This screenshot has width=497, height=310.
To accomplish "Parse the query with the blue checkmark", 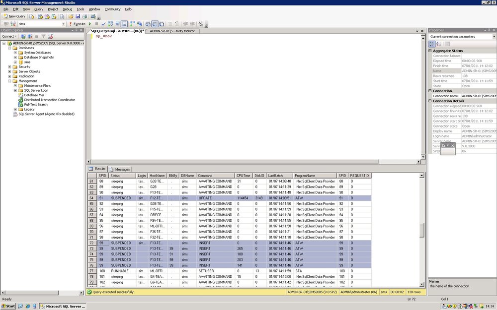I will [x=103, y=24].
